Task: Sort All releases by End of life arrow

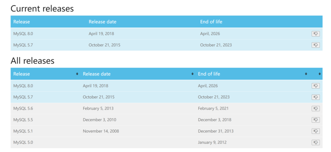Action: [306, 74]
